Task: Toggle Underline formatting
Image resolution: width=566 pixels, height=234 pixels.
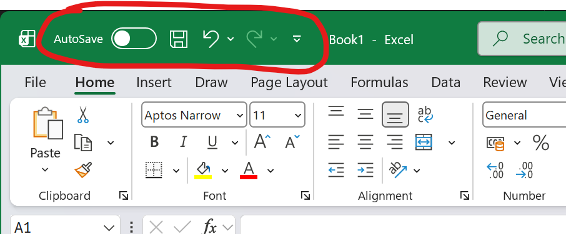Action: [x=212, y=143]
